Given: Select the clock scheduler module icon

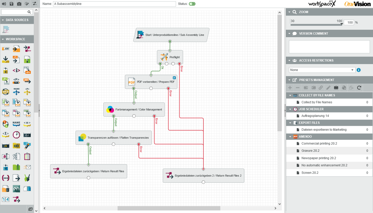Looking at the screenshot, I should point(16,135).
